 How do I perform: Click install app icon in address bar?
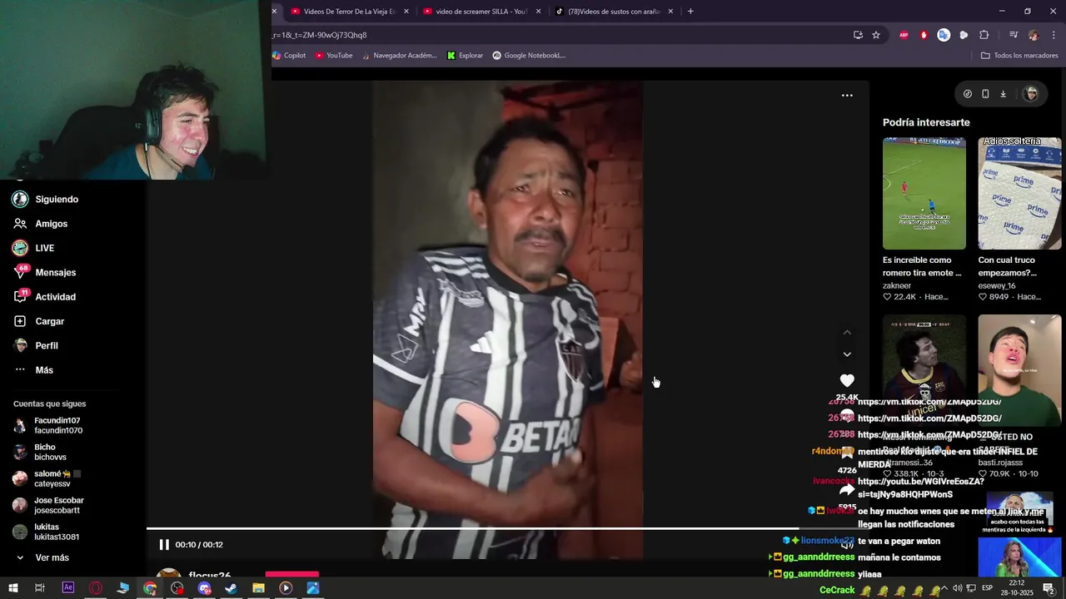tap(858, 35)
